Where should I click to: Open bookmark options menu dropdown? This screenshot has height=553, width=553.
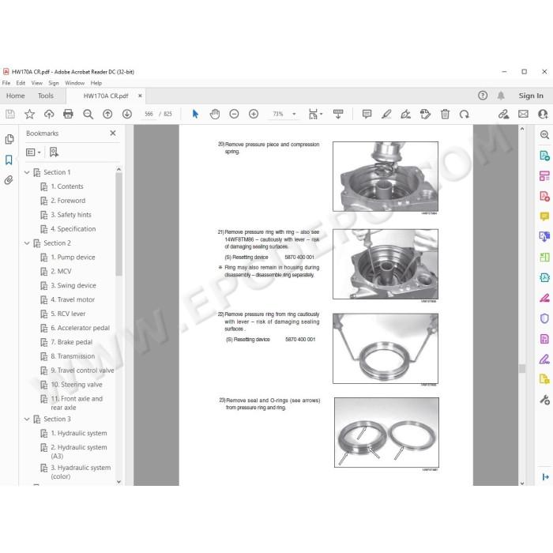point(33,152)
